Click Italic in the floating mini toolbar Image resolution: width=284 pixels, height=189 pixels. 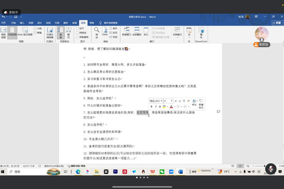coord(156,106)
